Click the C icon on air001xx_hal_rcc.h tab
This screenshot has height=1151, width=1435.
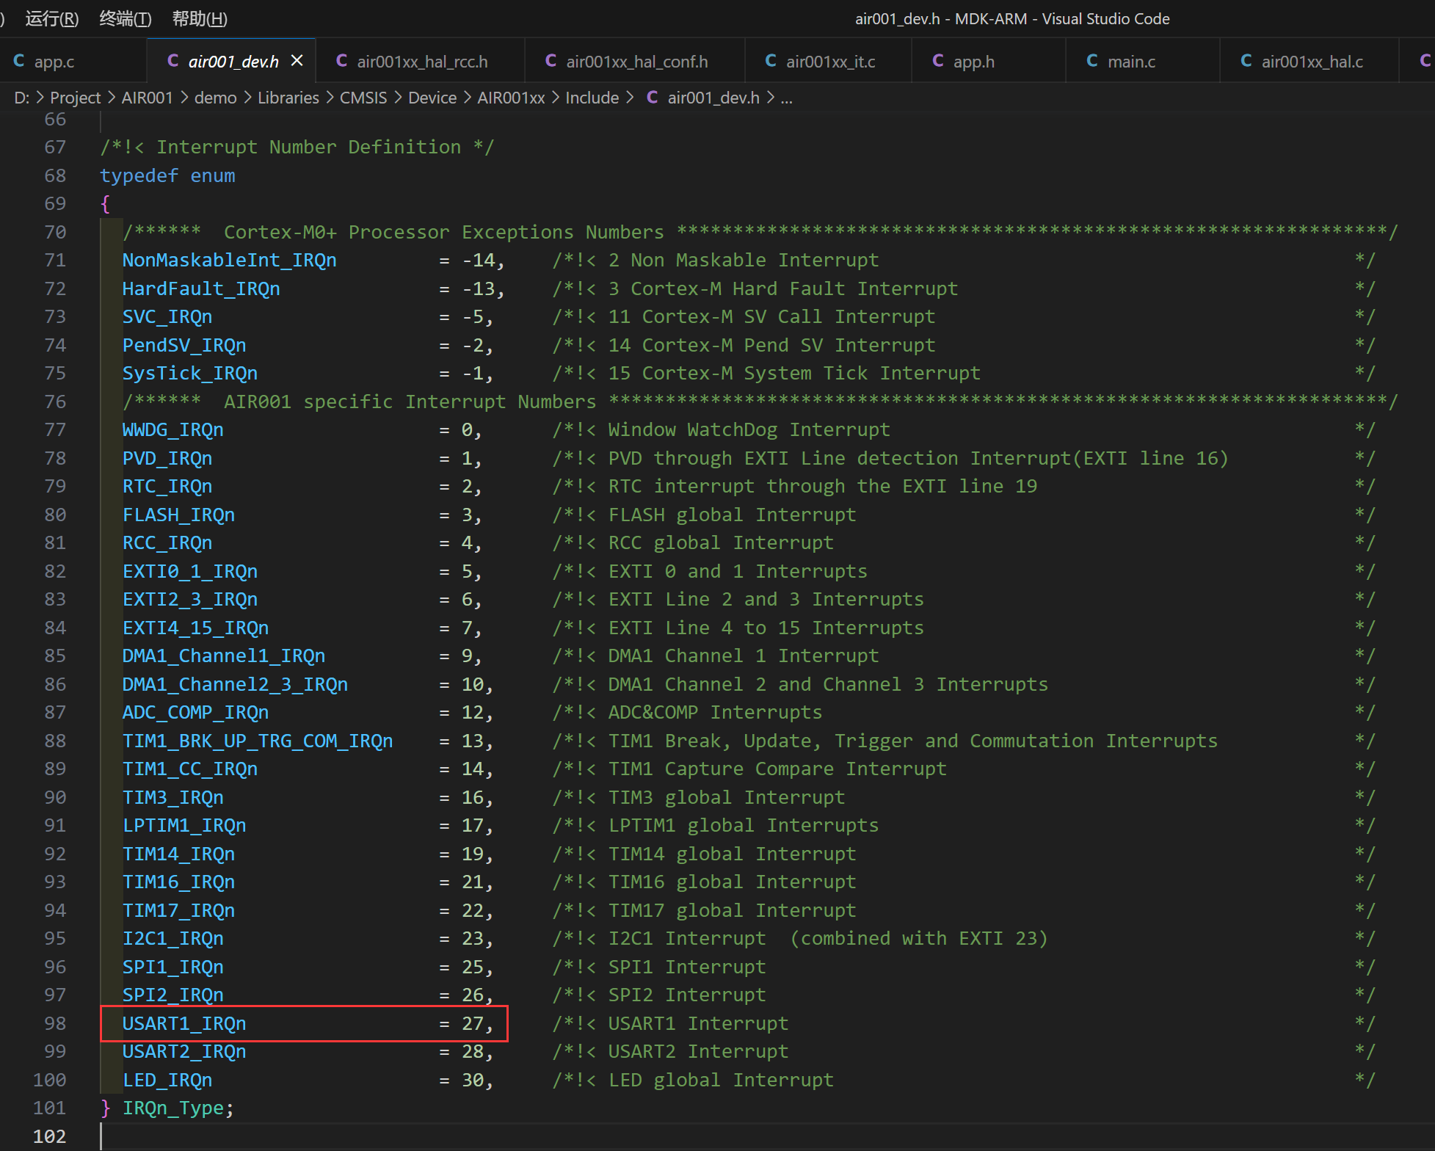(341, 61)
